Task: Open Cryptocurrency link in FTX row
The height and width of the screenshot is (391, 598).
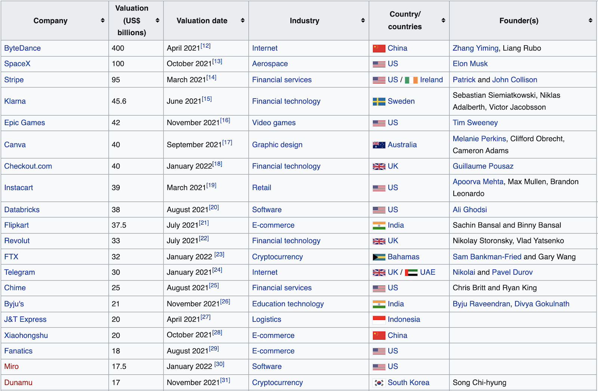Action: 277,257
